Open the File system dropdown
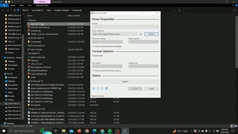 107,66
